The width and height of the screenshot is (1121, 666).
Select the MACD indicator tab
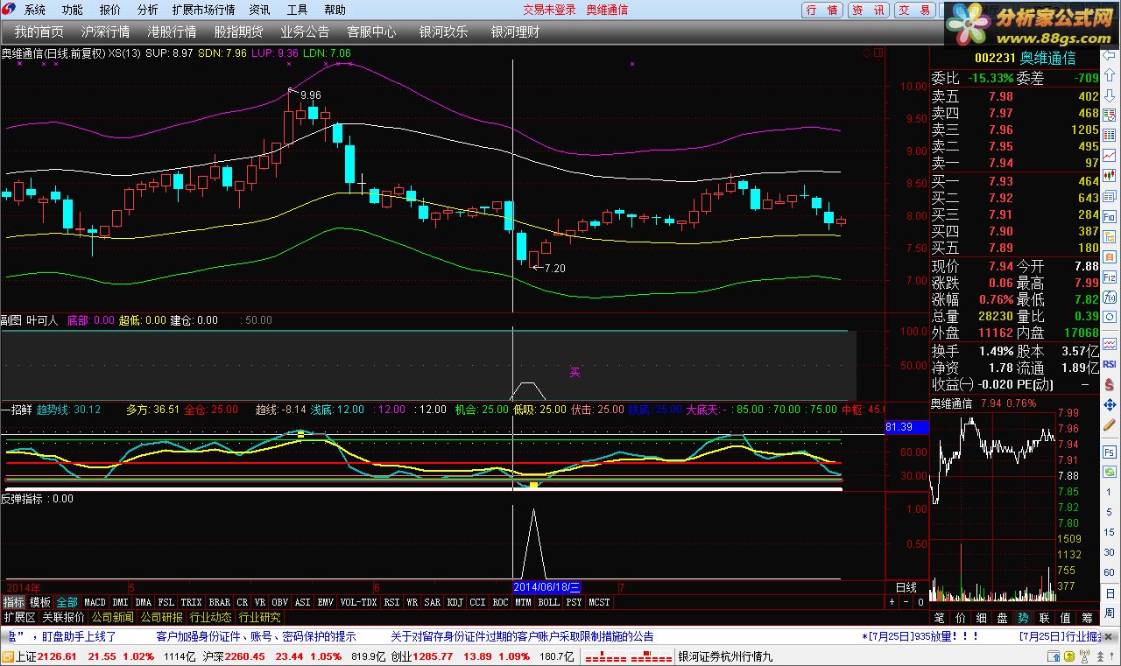[x=95, y=602]
